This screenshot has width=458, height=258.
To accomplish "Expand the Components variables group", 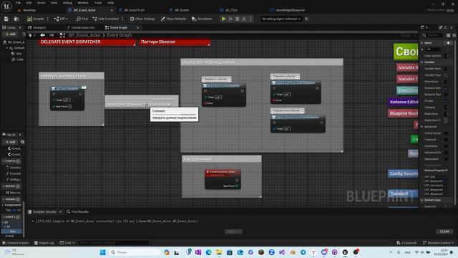I will pos(3,205).
